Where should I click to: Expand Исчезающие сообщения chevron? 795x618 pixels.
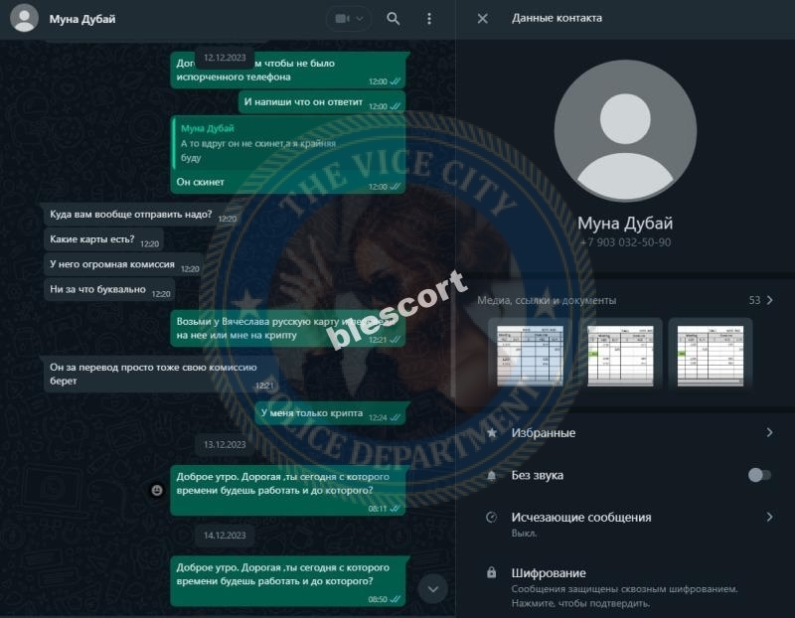pos(769,517)
